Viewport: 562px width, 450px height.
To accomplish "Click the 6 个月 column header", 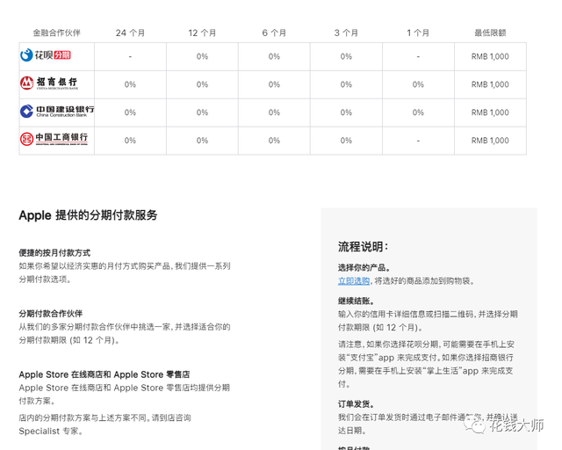I will coord(274,33).
